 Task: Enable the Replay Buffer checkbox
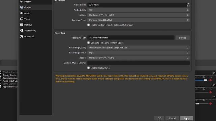(x=88, y=68)
